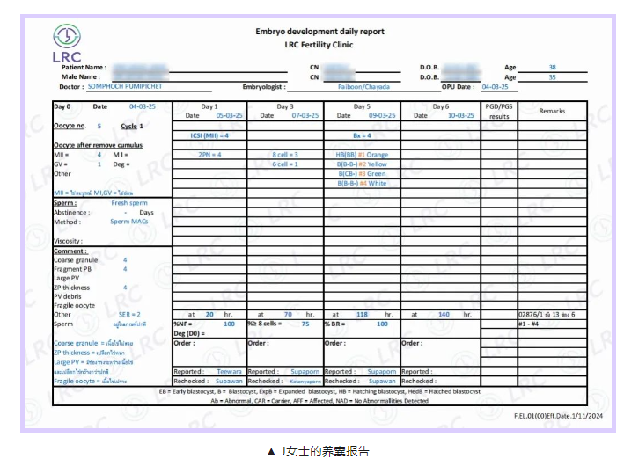
Task: Click the LRC clinic logo
Action: [67, 44]
